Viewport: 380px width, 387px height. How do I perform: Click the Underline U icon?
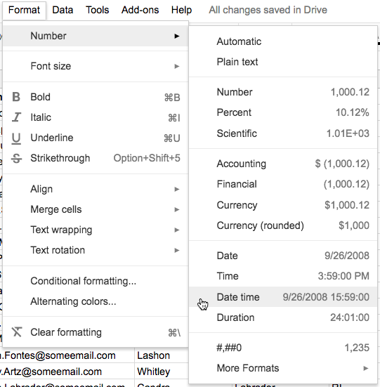point(16,138)
